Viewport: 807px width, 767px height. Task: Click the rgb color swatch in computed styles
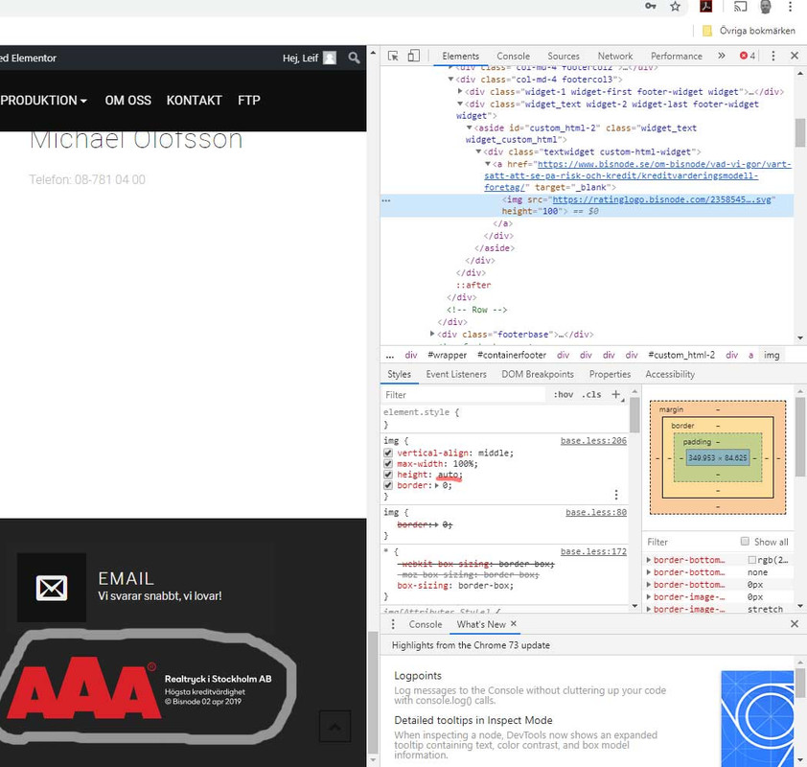752,560
